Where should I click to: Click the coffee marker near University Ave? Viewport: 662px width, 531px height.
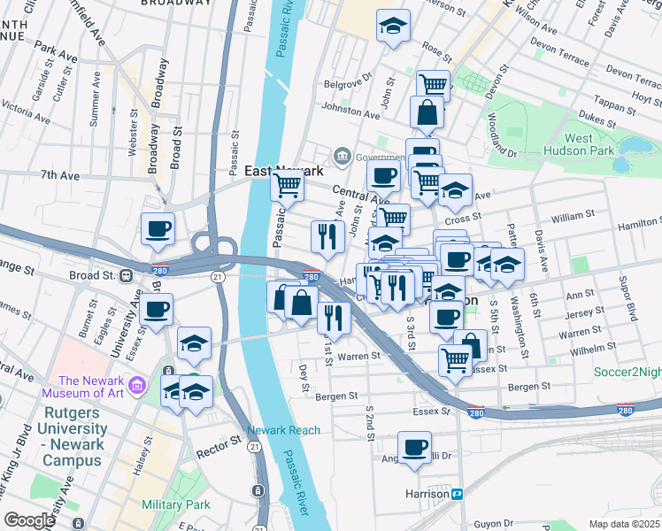click(x=157, y=312)
